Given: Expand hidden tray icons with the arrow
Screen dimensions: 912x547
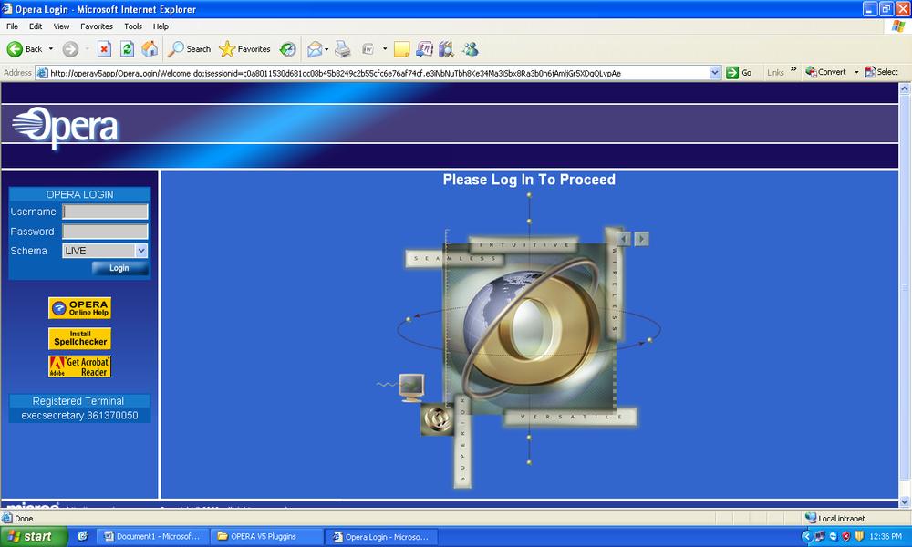Looking at the screenshot, I should [807, 537].
